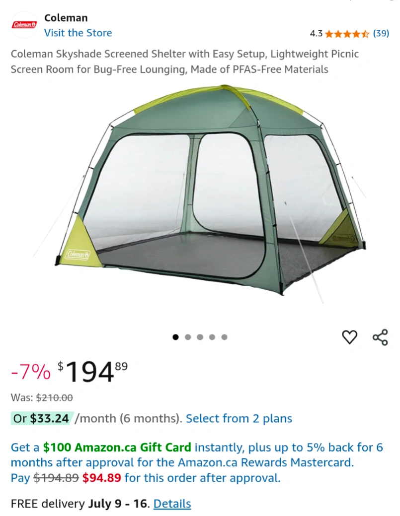The height and width of the screenshot is (516, 400).
Task: Open the star rating breakdown
Action: coord(347,34)
